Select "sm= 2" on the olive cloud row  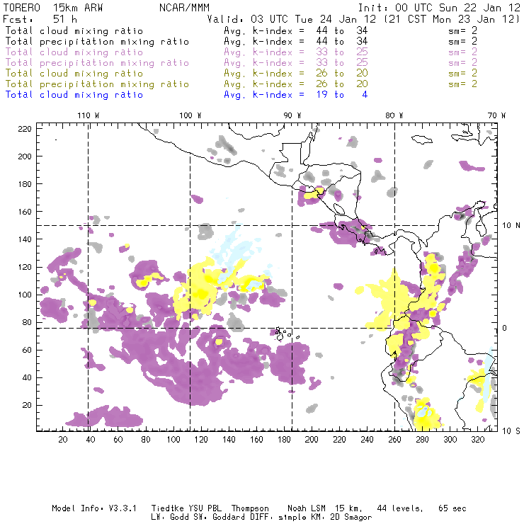(463, 73)
